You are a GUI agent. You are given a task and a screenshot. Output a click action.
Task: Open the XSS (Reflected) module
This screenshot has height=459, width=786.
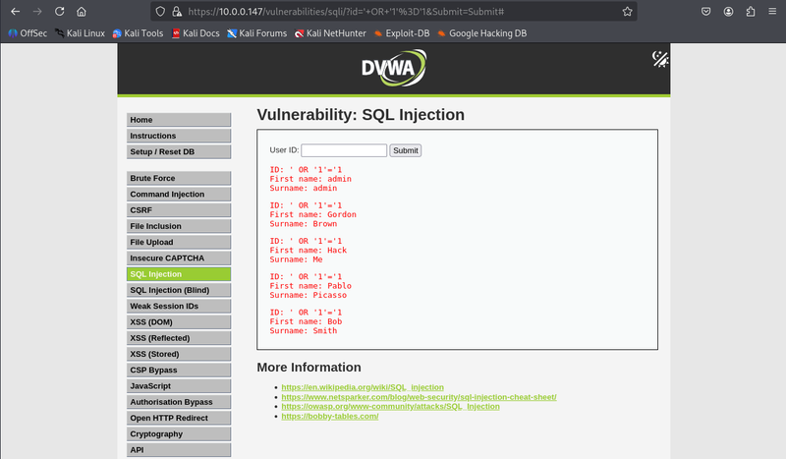(x=179, y=338)
